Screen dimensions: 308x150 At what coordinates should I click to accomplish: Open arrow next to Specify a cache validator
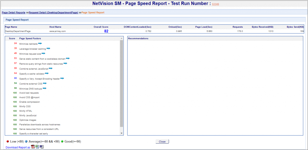point(47,73)
